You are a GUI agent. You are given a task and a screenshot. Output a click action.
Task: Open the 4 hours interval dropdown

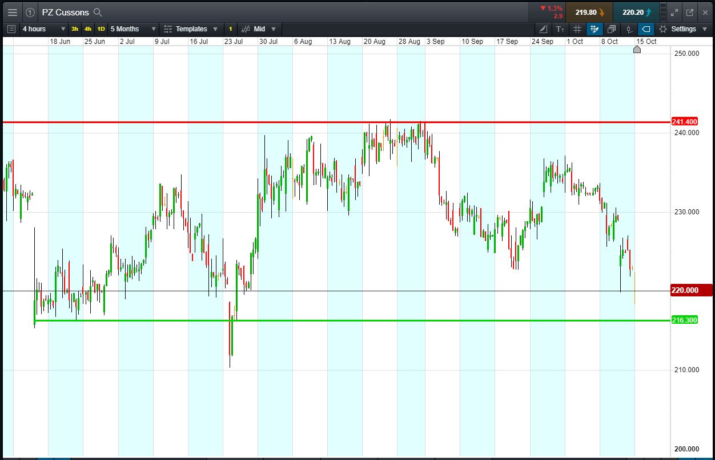43,29
